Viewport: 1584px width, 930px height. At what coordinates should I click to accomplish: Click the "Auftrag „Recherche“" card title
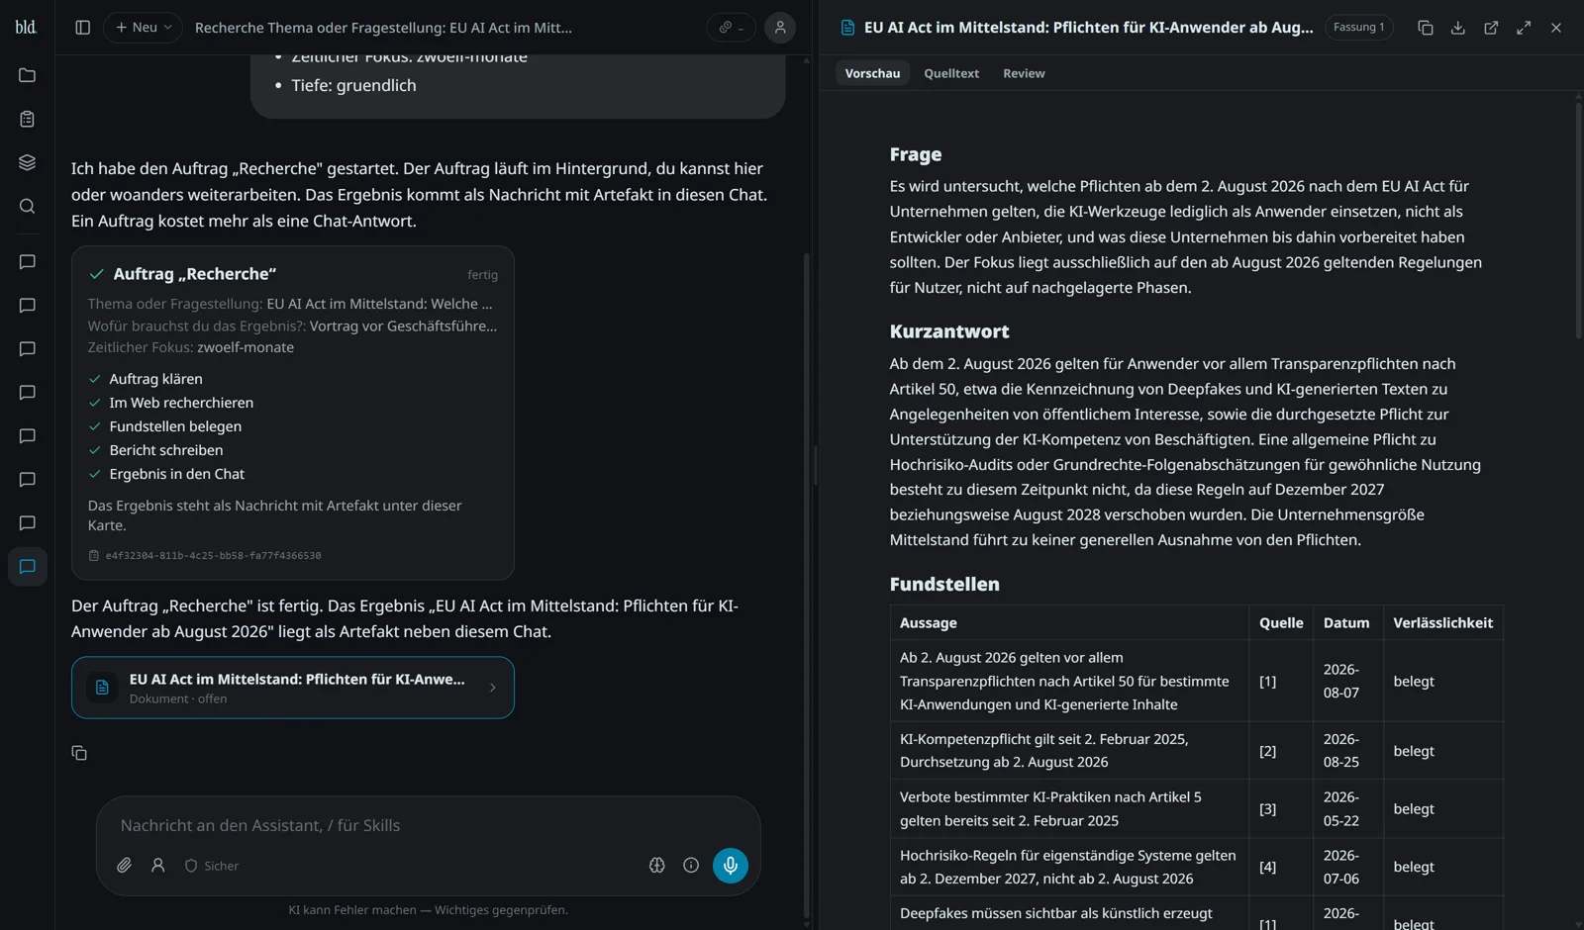(195, 274)
